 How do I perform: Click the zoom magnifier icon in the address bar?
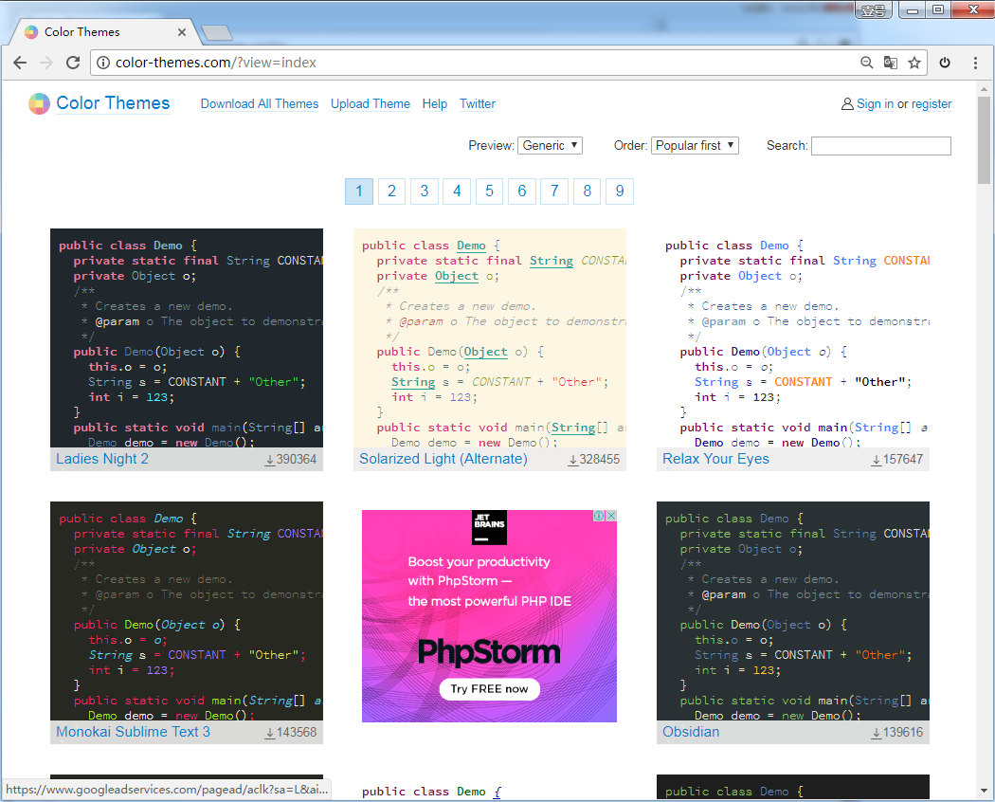tap(866, 63)
